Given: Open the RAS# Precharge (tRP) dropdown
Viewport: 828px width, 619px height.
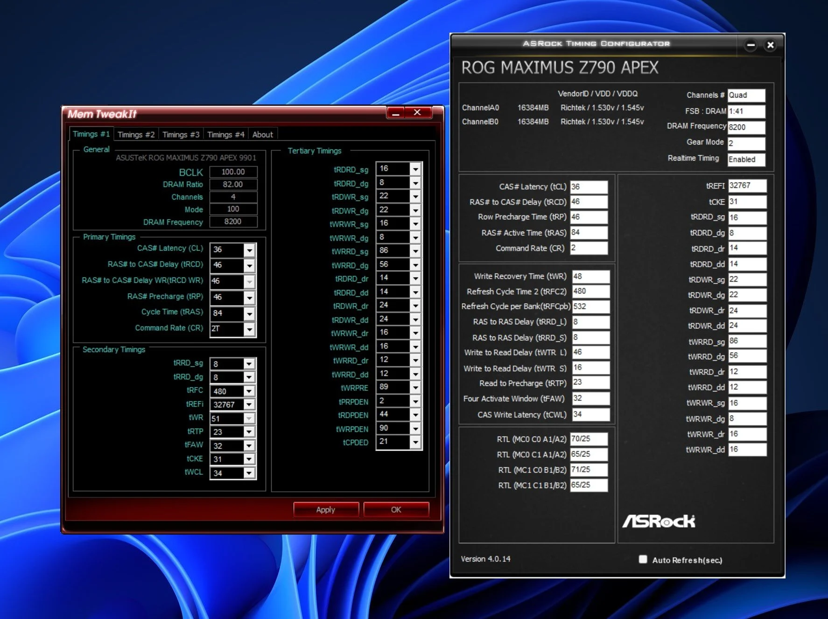Looking at the screenshot, I should (250, 297).
